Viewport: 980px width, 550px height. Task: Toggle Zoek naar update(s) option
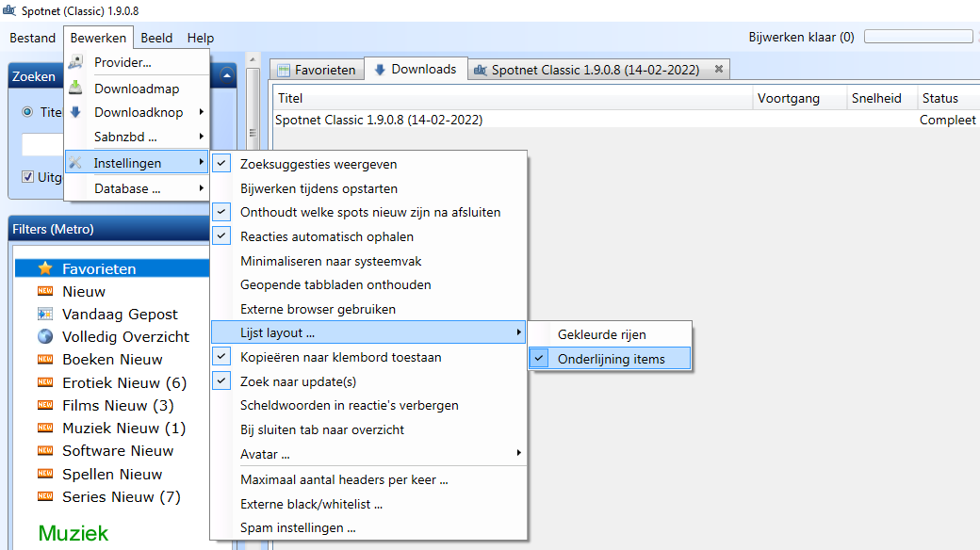[x=221, y=380]
